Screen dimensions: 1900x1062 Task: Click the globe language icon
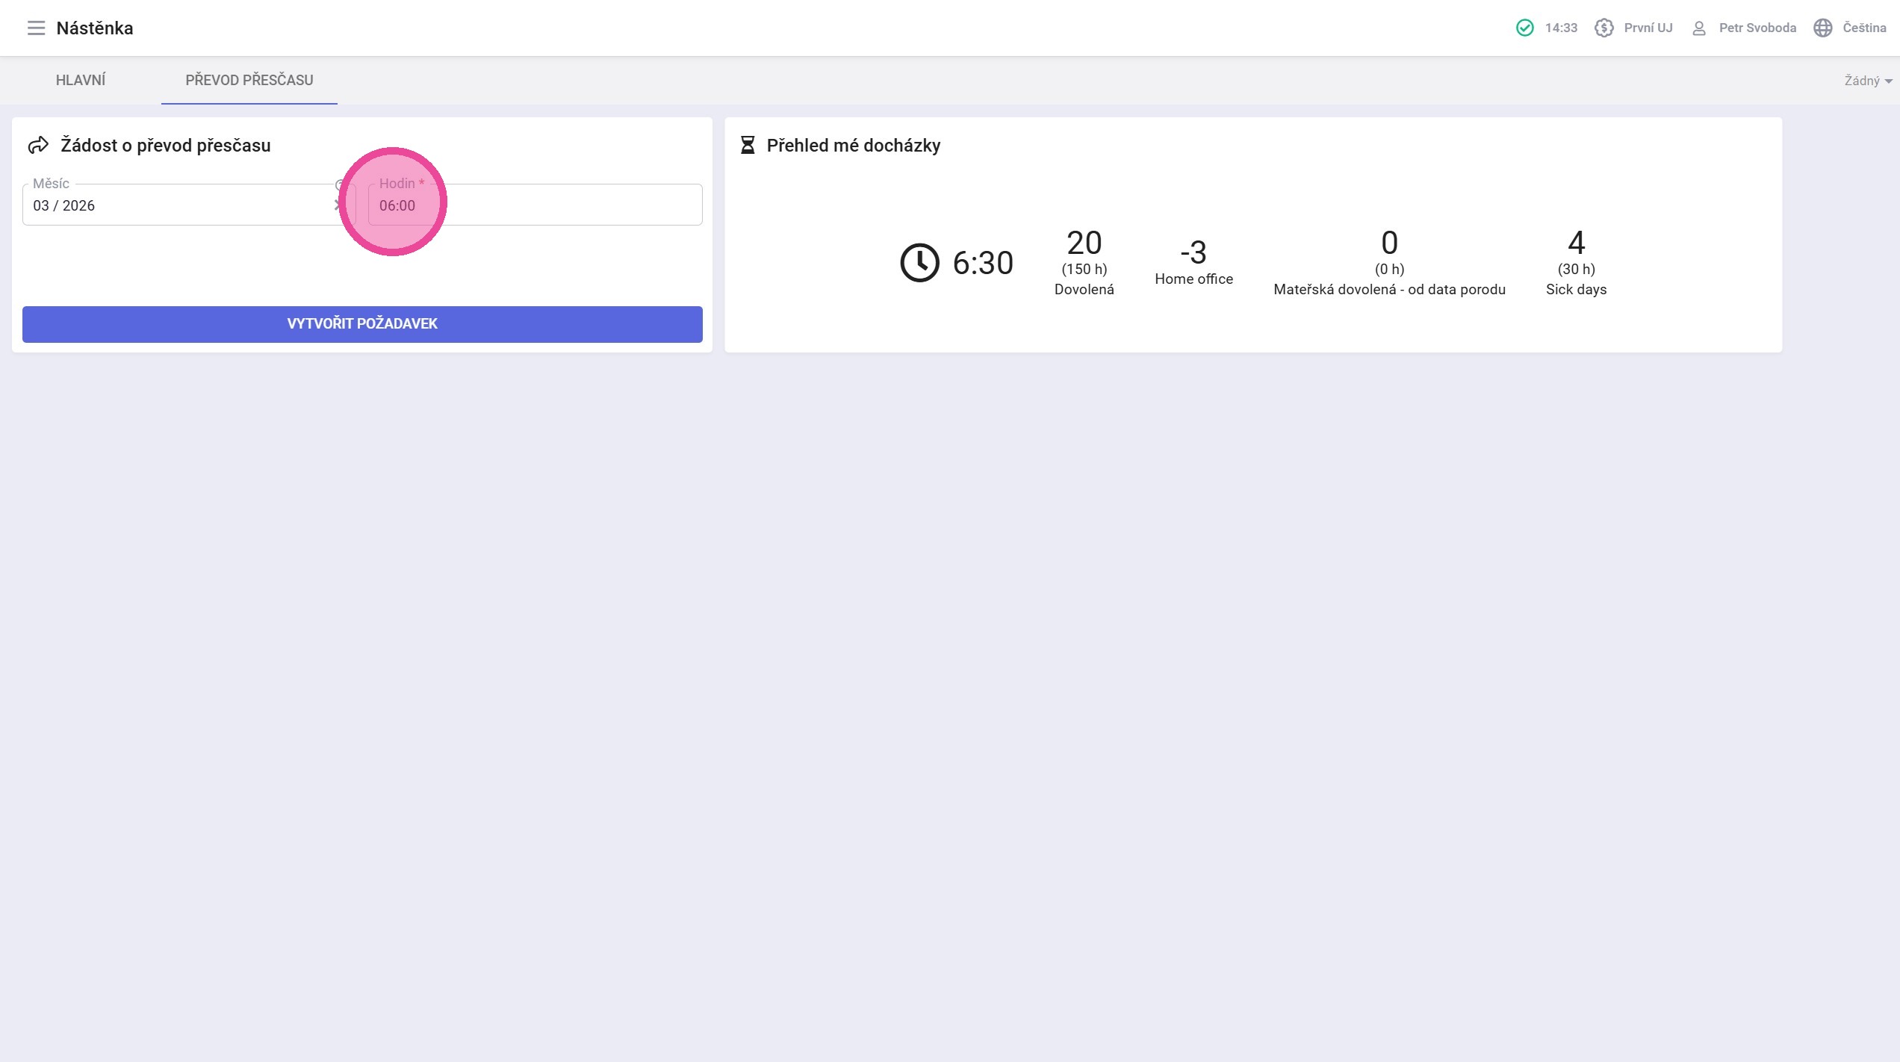pyautogui.click(x=1822, y=28)
